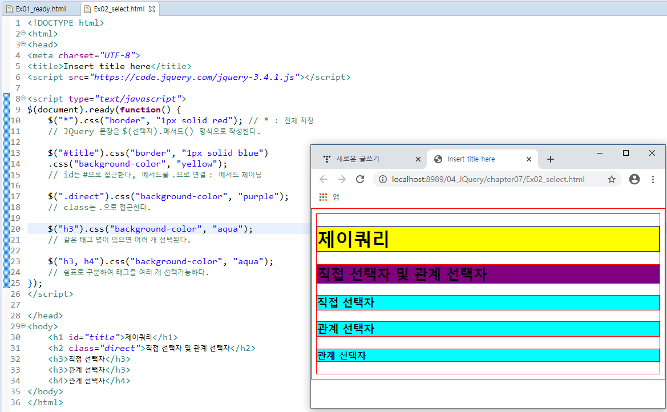
Task: Collapse the head tag fold on line 3
Action: (x=23, y=45)
